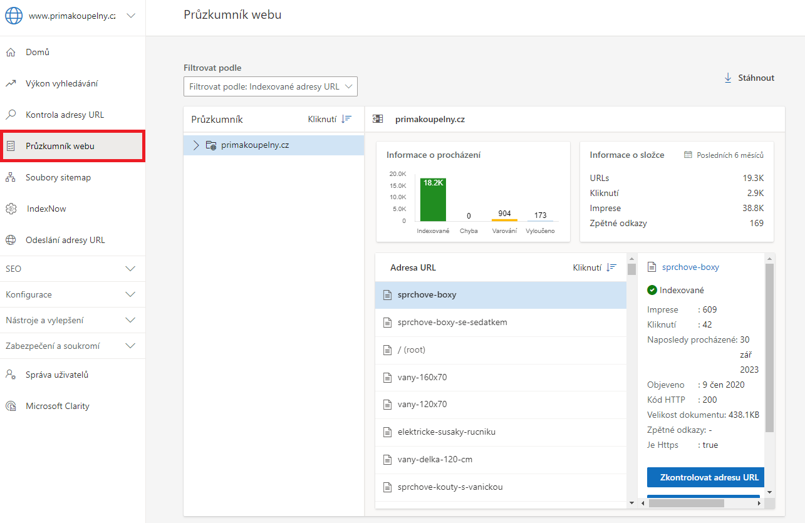This screenshot has height=523, width=805.
Task: Select sprchove-boxy-se-sedatkem row
Action: tap(501, 322)
